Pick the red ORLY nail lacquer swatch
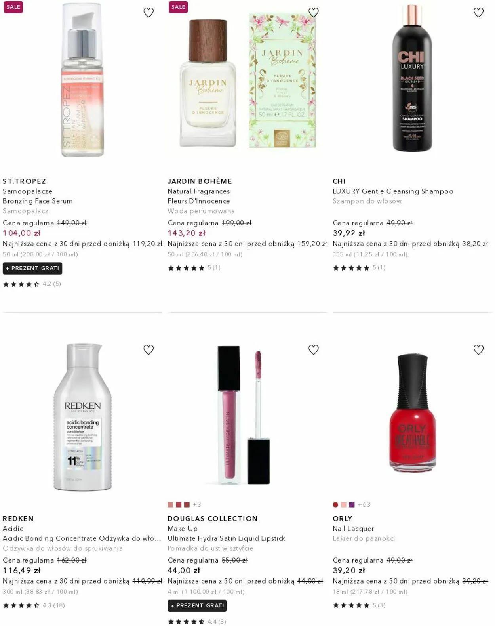This screenshot has width=495, height=626. pyautogui.click(x=335, y=504)
